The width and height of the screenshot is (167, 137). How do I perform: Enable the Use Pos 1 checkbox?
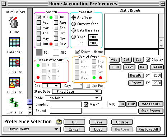(x=88, y=86)
